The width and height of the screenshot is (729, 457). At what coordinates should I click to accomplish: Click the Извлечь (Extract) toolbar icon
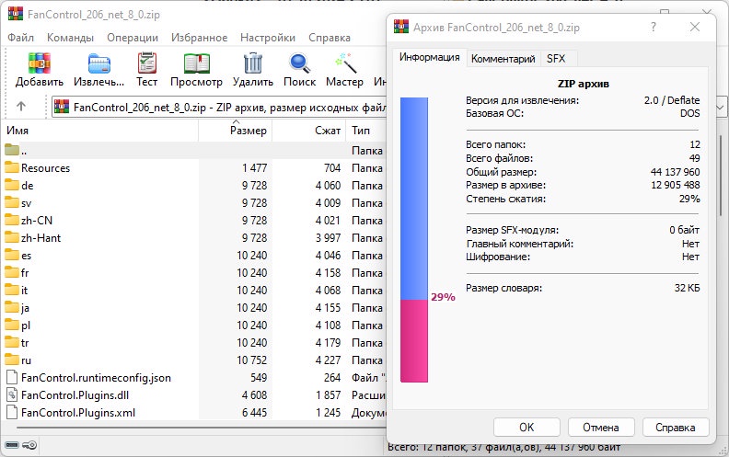pos(98,64)
